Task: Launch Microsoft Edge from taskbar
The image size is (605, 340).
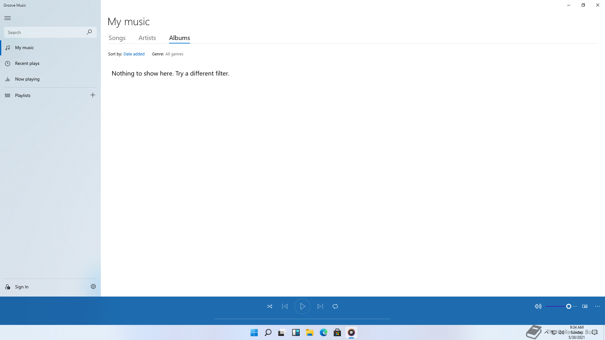Action: [x=324, y=332]
